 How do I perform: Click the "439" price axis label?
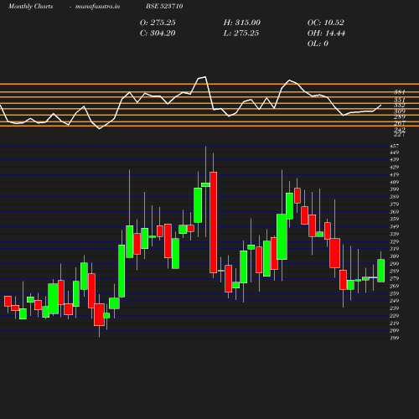coord(395,160)
